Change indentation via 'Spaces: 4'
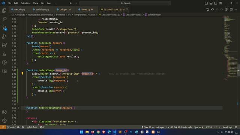Screen dimensions: 240x135 click(x=199, y=127)
